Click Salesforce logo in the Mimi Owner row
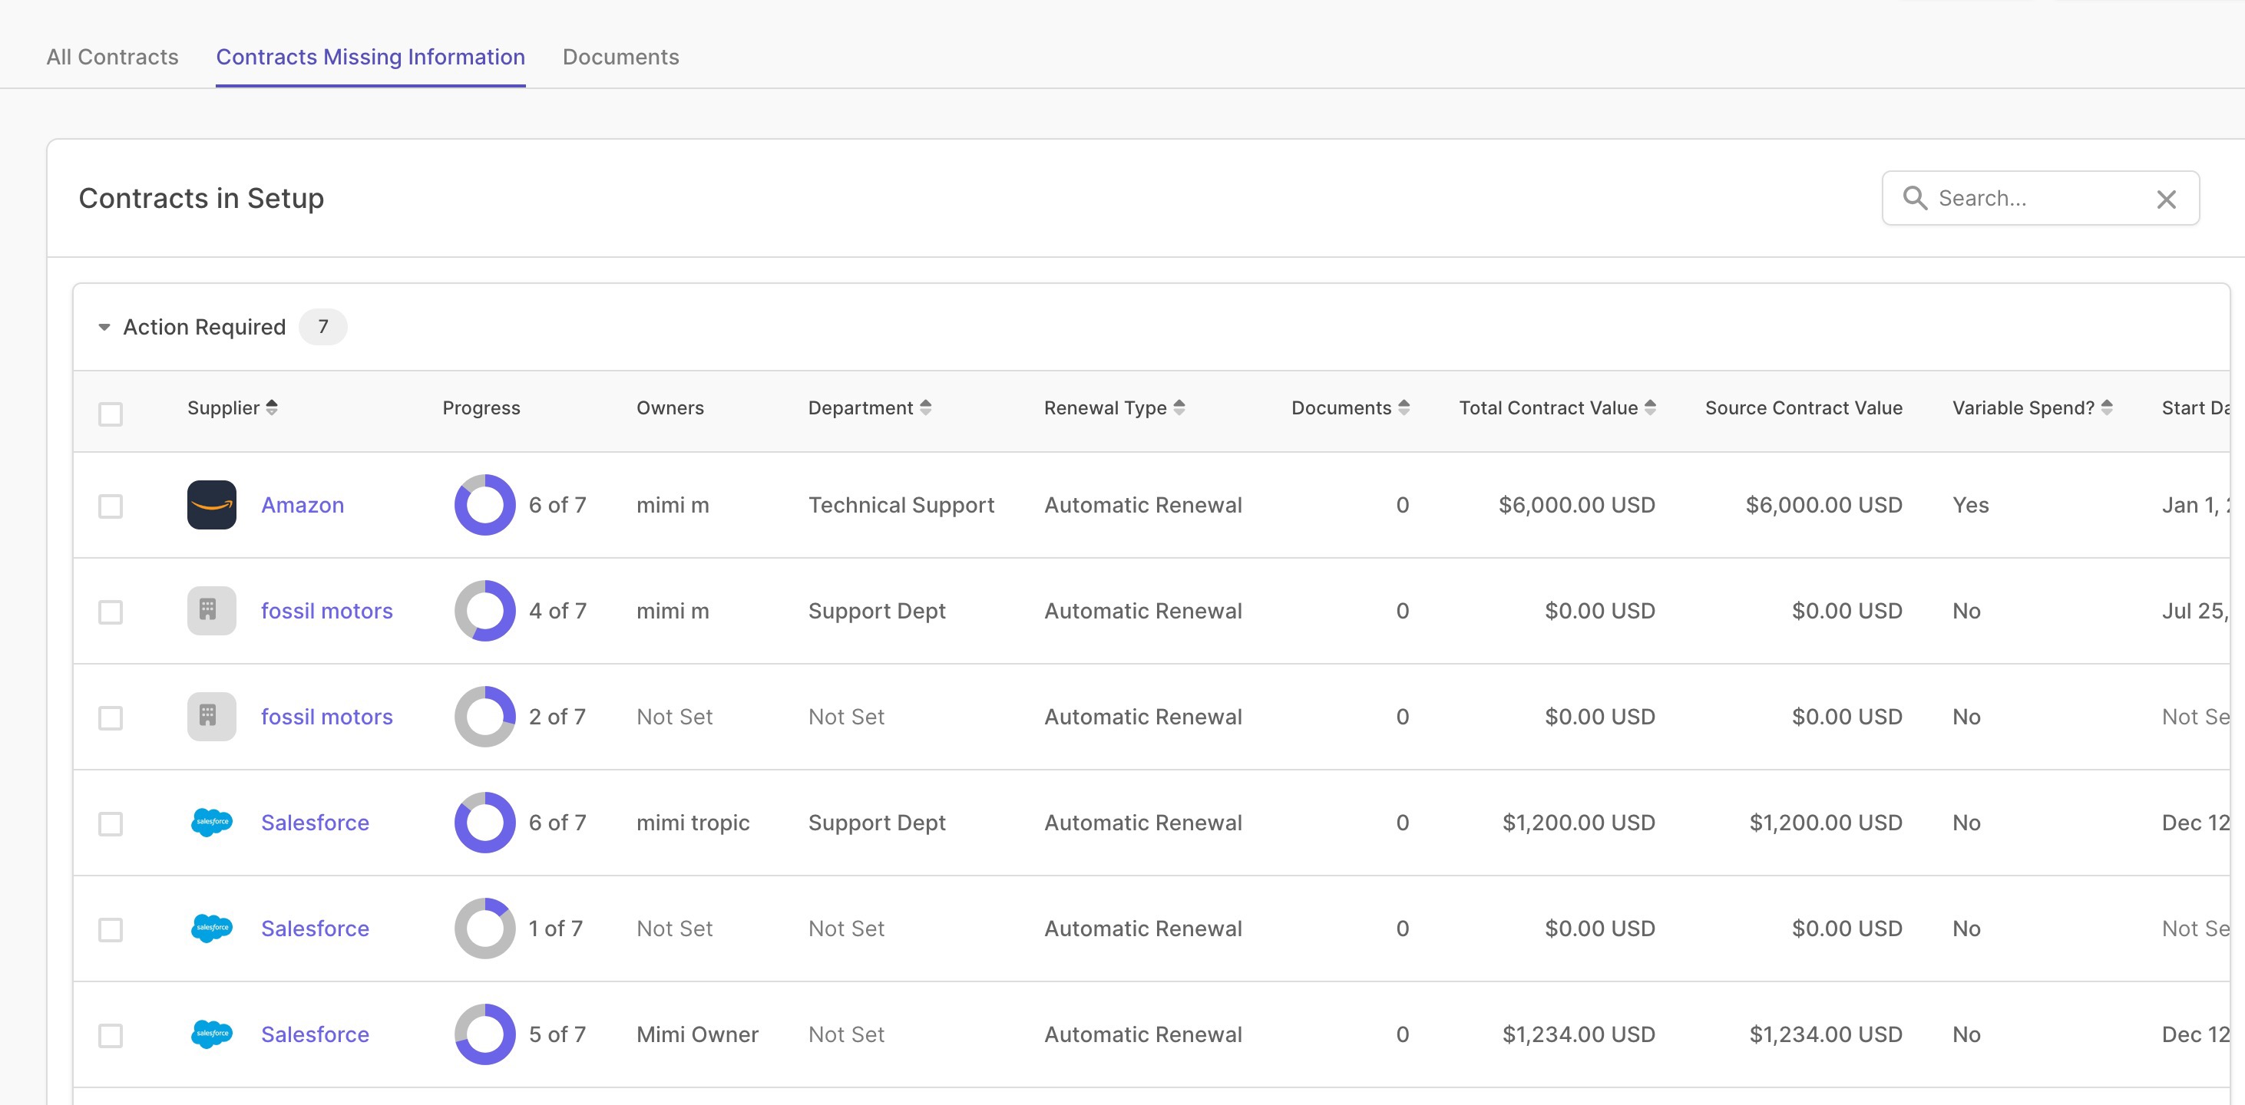 point(212,1034)
